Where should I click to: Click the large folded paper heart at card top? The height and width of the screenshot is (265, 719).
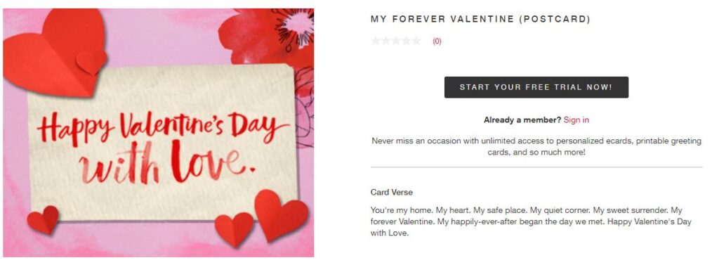pyautogui.click(x=55, y=52)
